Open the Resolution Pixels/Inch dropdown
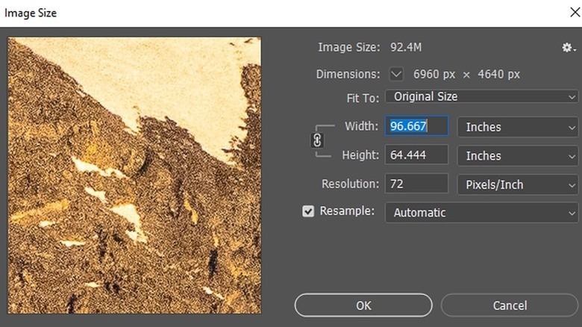This screenshot has height=327, width=582. [x=518, y=184]
